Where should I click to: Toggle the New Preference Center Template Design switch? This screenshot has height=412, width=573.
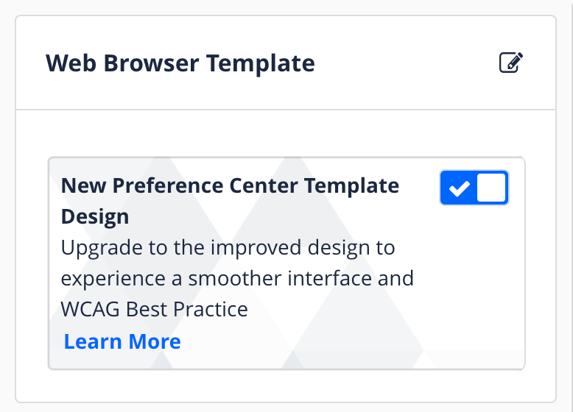[x=474, y=188]
